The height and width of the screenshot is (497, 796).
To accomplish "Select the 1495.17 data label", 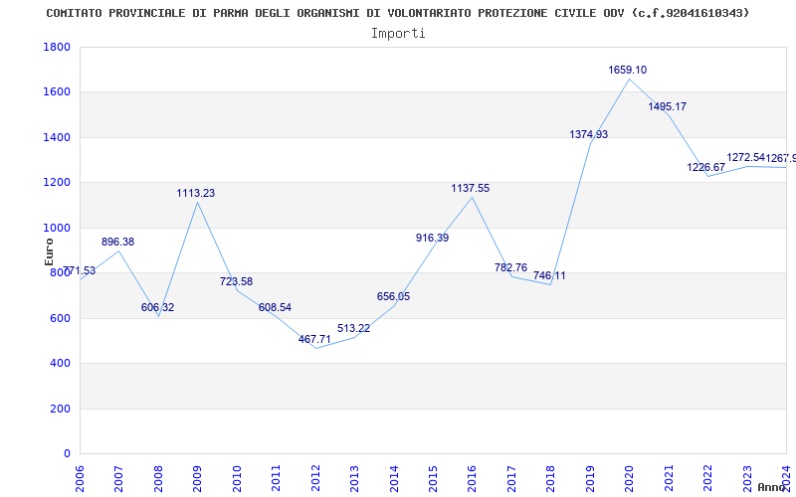I will click(x=667, y=106).
